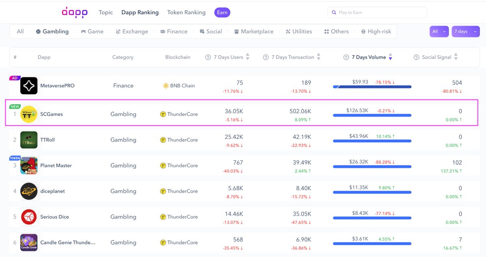
Task: Select the Finance category tab
Action: (x=174, y=32)
